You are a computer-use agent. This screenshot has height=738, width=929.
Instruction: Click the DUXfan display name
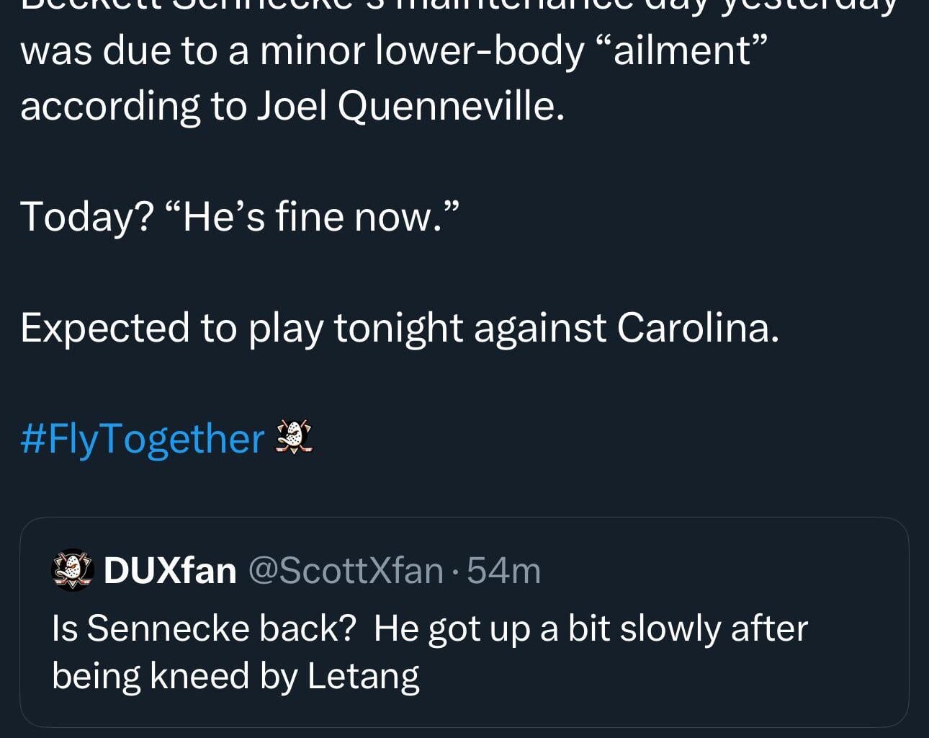pyautogui.click(x=170, y=569)
